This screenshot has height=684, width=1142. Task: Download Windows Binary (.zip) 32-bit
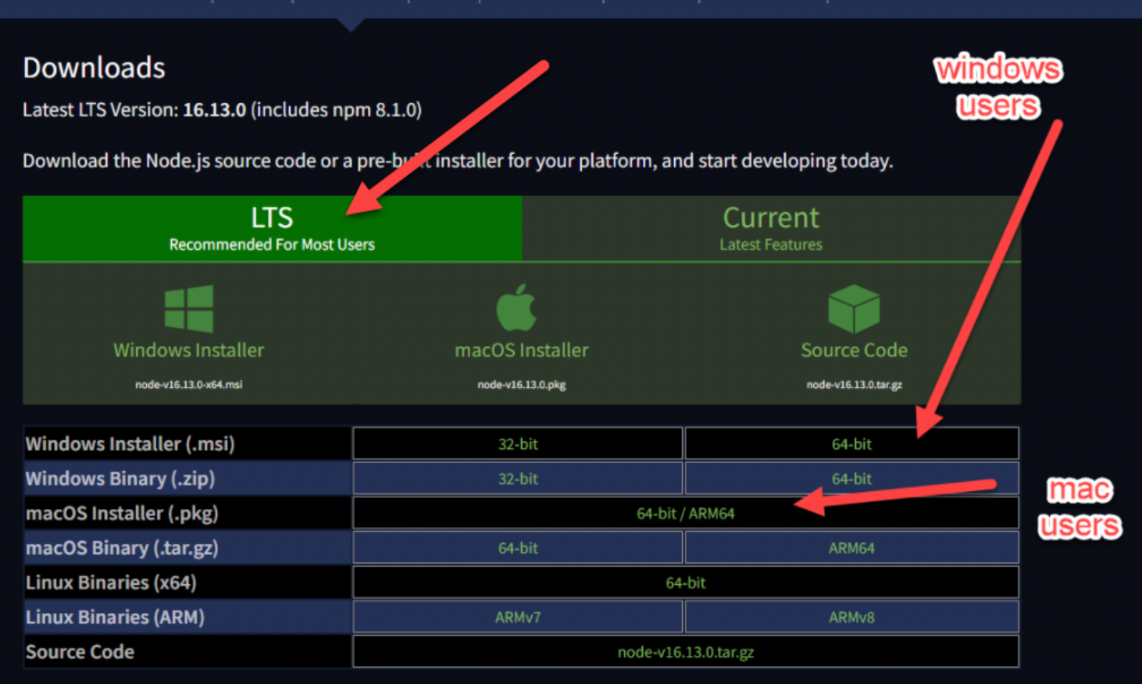(x=518, y=479)
